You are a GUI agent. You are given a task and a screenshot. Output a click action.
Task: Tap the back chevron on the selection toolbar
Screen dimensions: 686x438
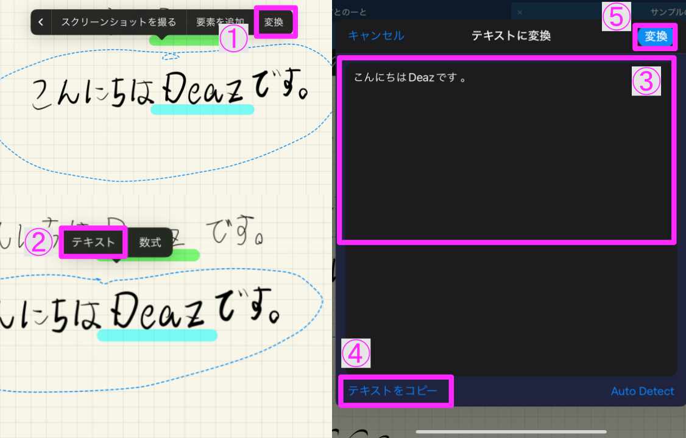[x=40, y=22]
